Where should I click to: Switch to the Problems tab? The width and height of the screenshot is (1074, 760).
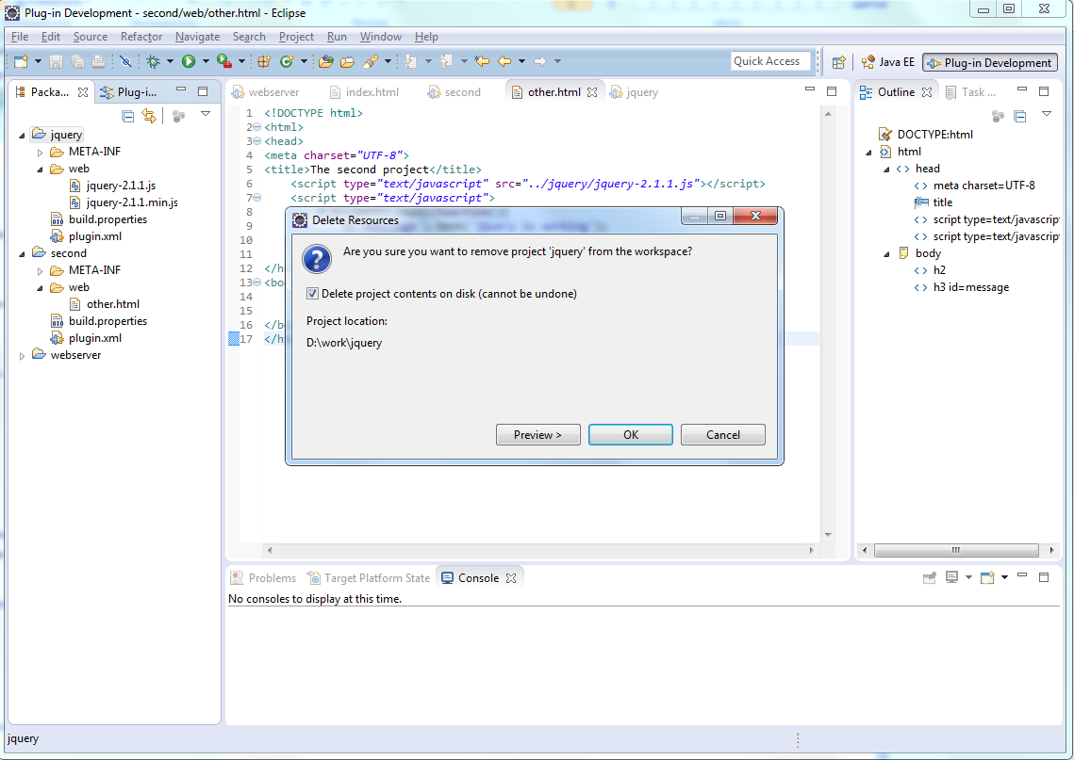[x=263, y=578]
